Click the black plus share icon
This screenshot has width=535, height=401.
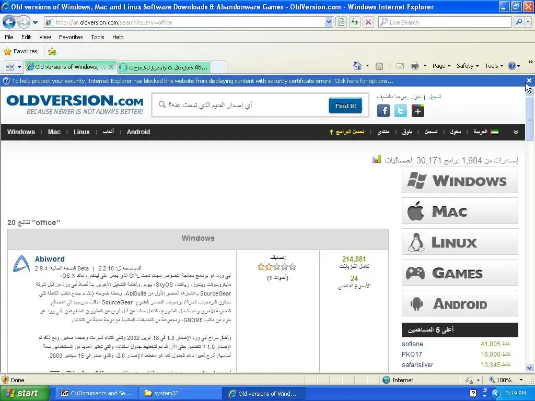[x=417, y=111]
